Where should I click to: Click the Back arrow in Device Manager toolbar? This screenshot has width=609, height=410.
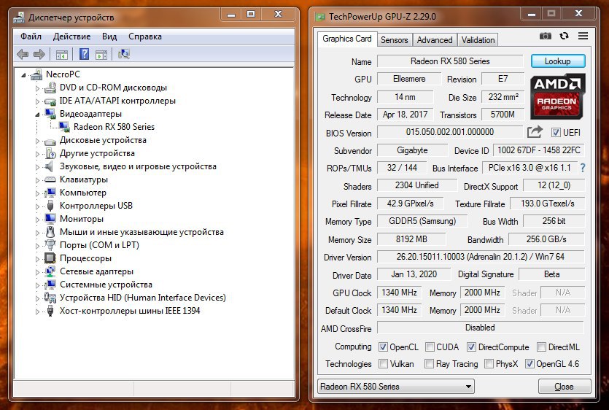[x=23, y=55]
